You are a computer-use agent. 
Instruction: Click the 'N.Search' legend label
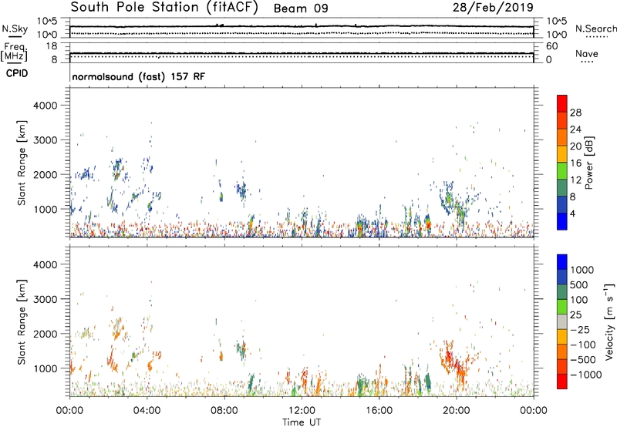coord(595,29)
